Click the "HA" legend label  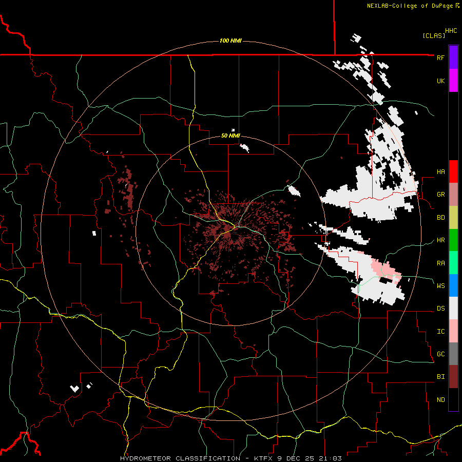pyautogui.click(x=440, y=172)
